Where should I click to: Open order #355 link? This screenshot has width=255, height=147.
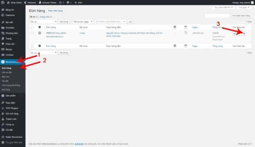(49, 33)
